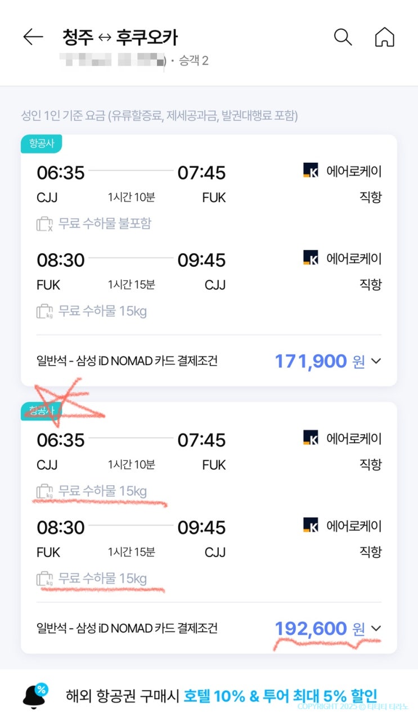This screenshot has width=418, height=717.
Task: Tap the 15kg baggage icon in first card
Action: (44, 311)
